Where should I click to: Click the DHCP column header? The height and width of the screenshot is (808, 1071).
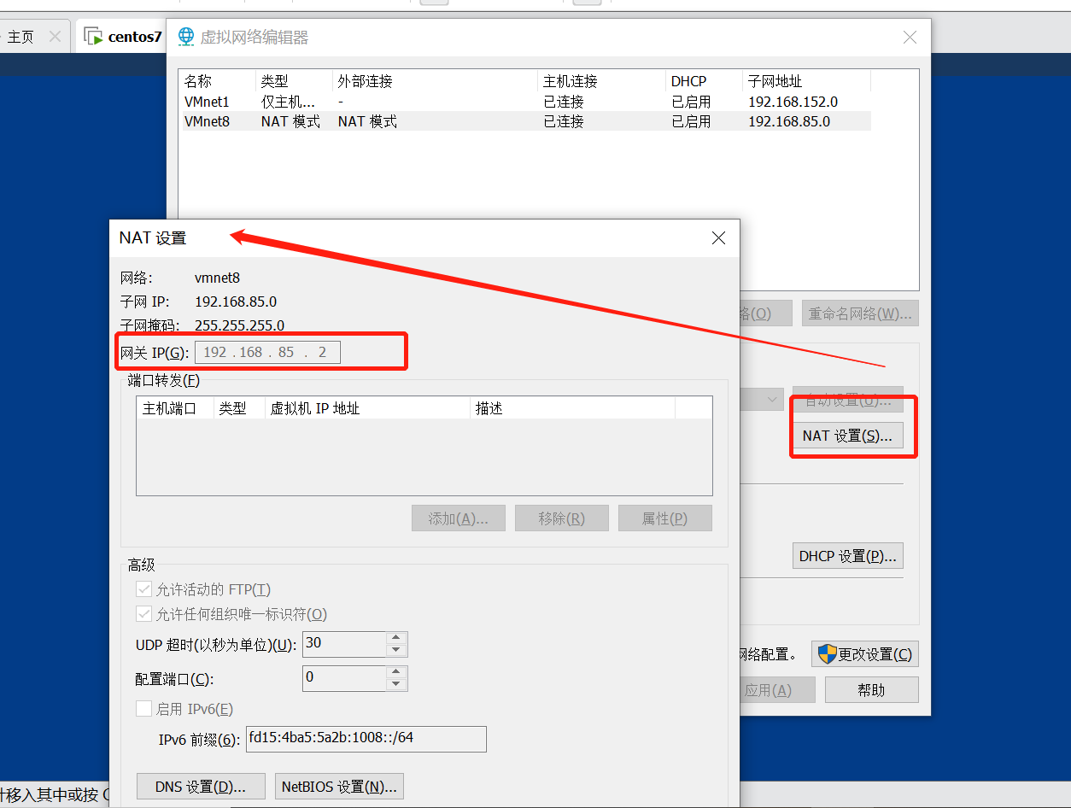click(705, 81)
